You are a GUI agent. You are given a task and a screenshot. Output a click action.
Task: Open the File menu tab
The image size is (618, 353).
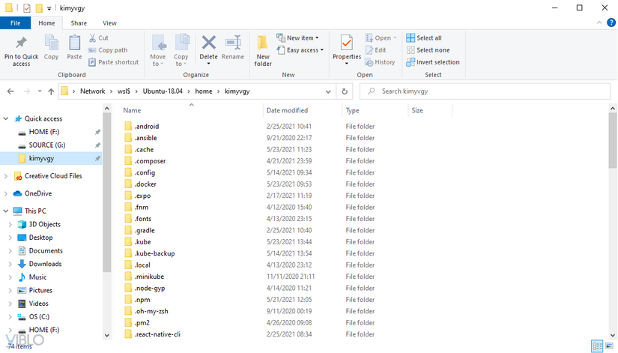(16, 23)
